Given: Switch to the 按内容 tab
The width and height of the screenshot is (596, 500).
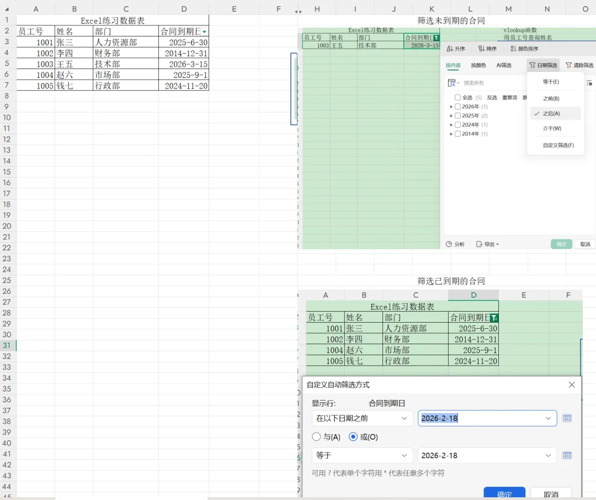Looking at the screenshot, I should (453, 65).
